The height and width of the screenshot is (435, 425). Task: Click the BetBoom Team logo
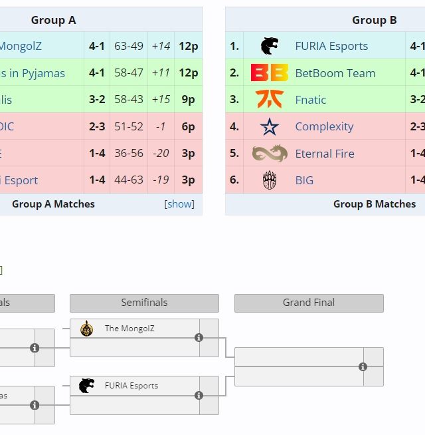coord(270,73)
